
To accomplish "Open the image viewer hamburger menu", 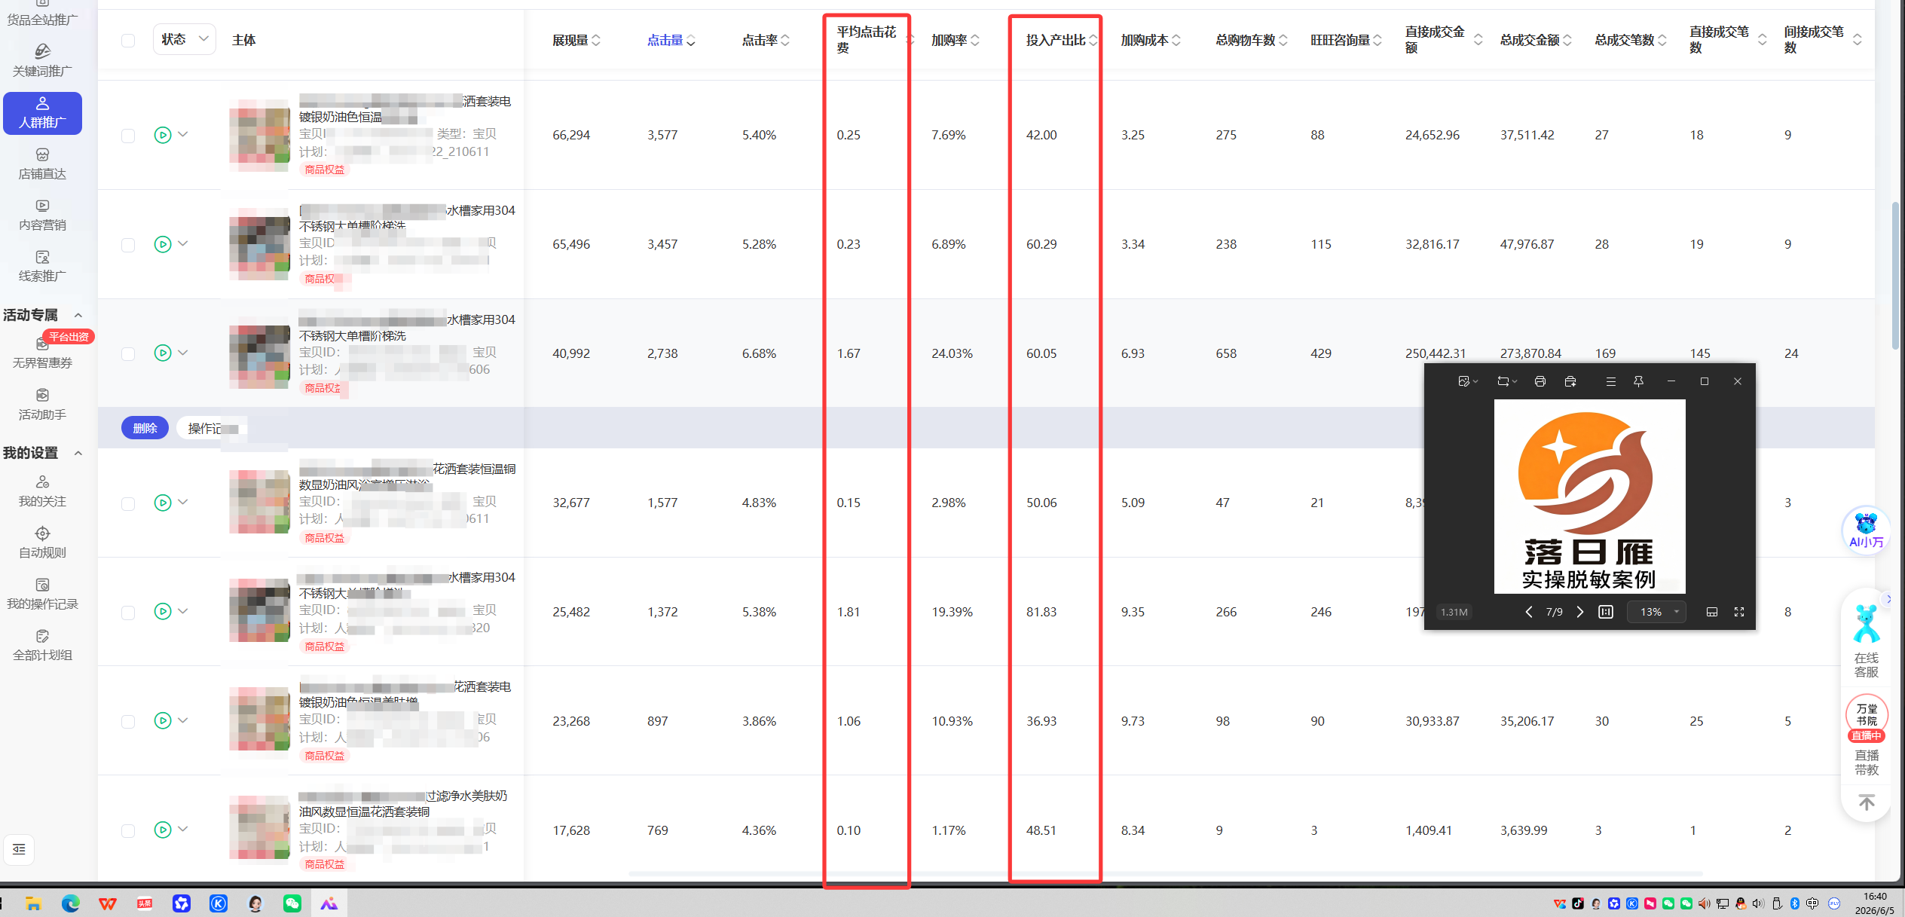I will pyautogui.click(x=1610, y=381).
